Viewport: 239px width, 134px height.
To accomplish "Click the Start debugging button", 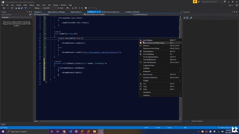I will tap(60, 8).
